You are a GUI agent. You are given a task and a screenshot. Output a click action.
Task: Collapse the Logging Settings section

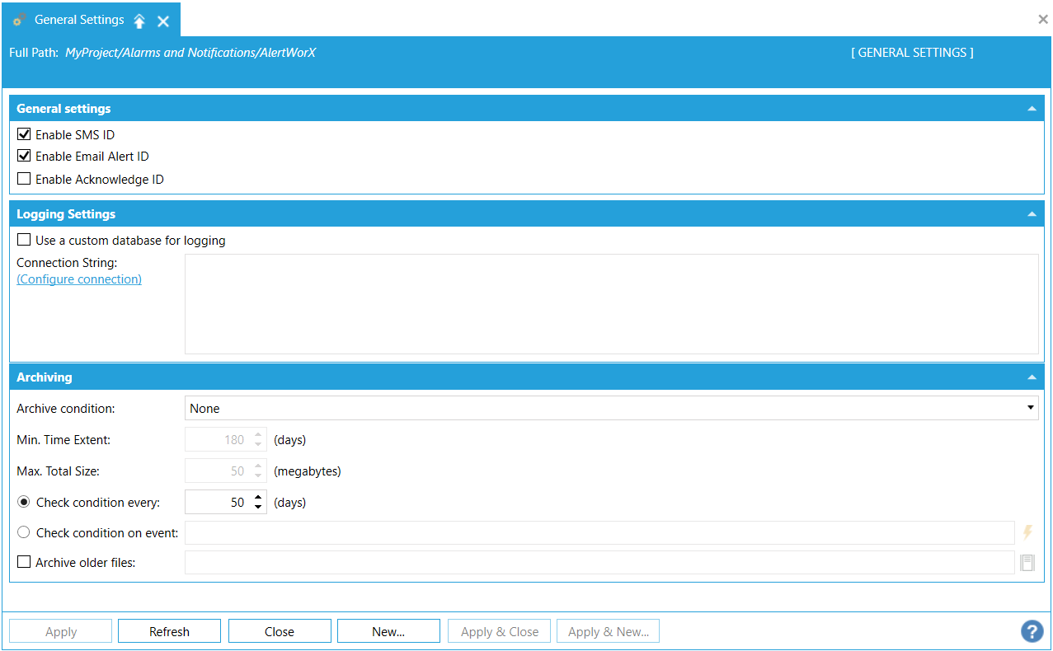(1031, 214)
